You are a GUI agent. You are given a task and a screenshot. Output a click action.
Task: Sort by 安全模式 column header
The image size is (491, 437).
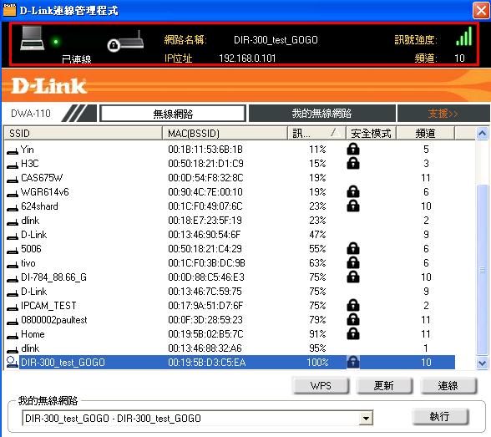click(x=371, y=133)
